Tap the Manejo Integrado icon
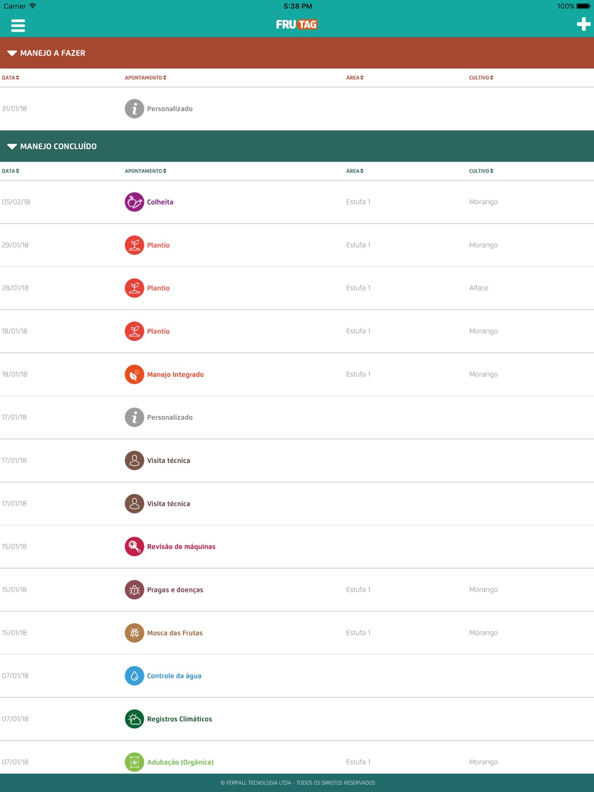The height and width of the screenshot is (792, 594). point(135,375)
